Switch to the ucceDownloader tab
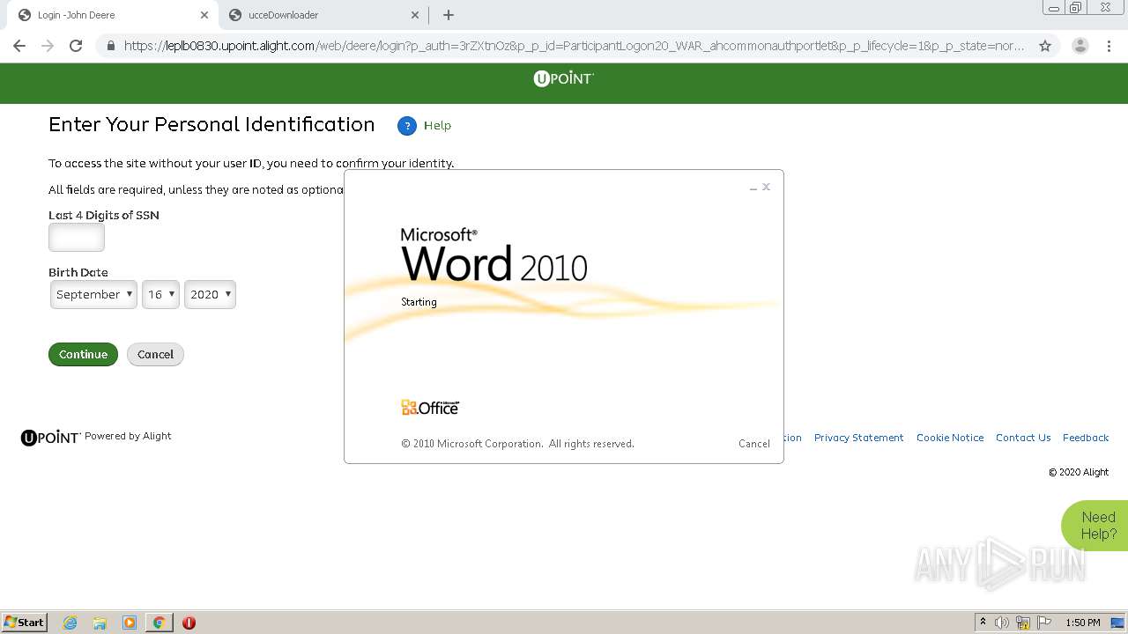Image resolution: width=1128 pixels, height=634 pixels. click(x=323, y=15)
